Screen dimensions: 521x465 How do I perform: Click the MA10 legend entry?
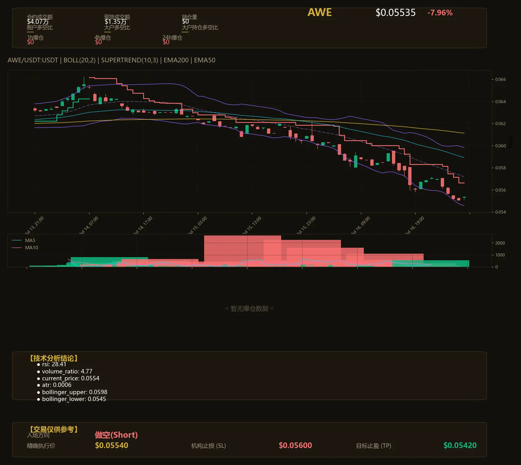[x=25, y=248]
